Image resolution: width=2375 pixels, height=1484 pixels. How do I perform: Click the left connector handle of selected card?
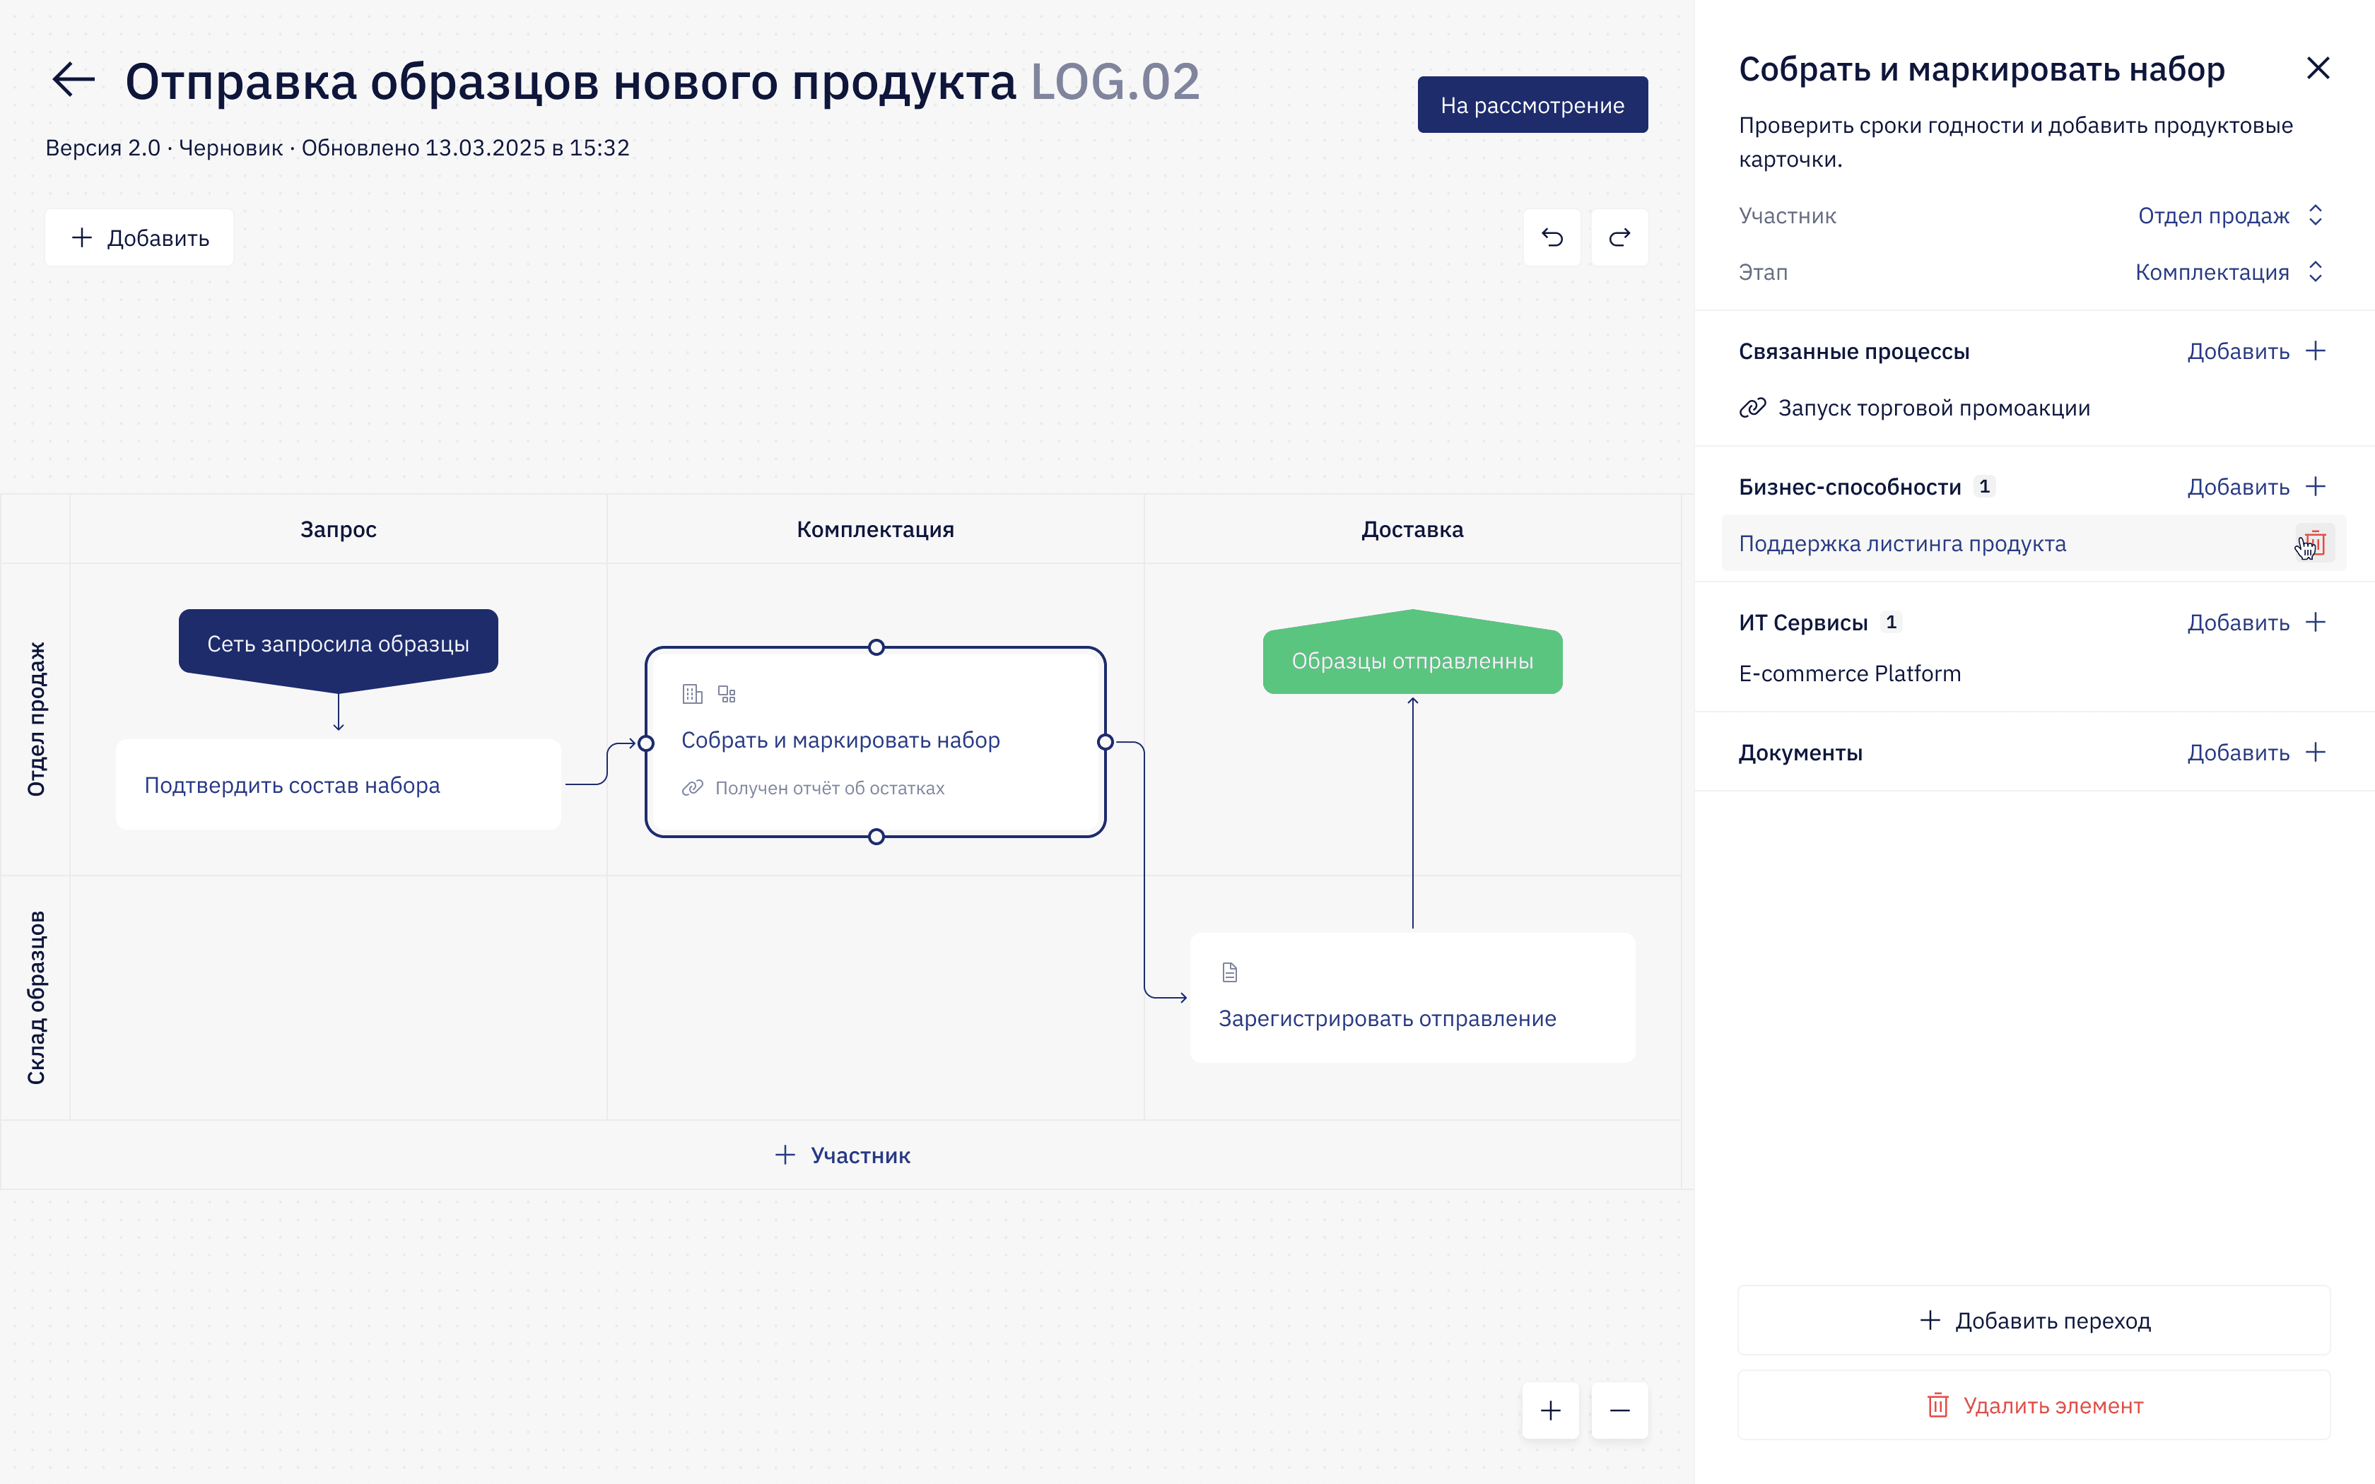pos(646,743)
